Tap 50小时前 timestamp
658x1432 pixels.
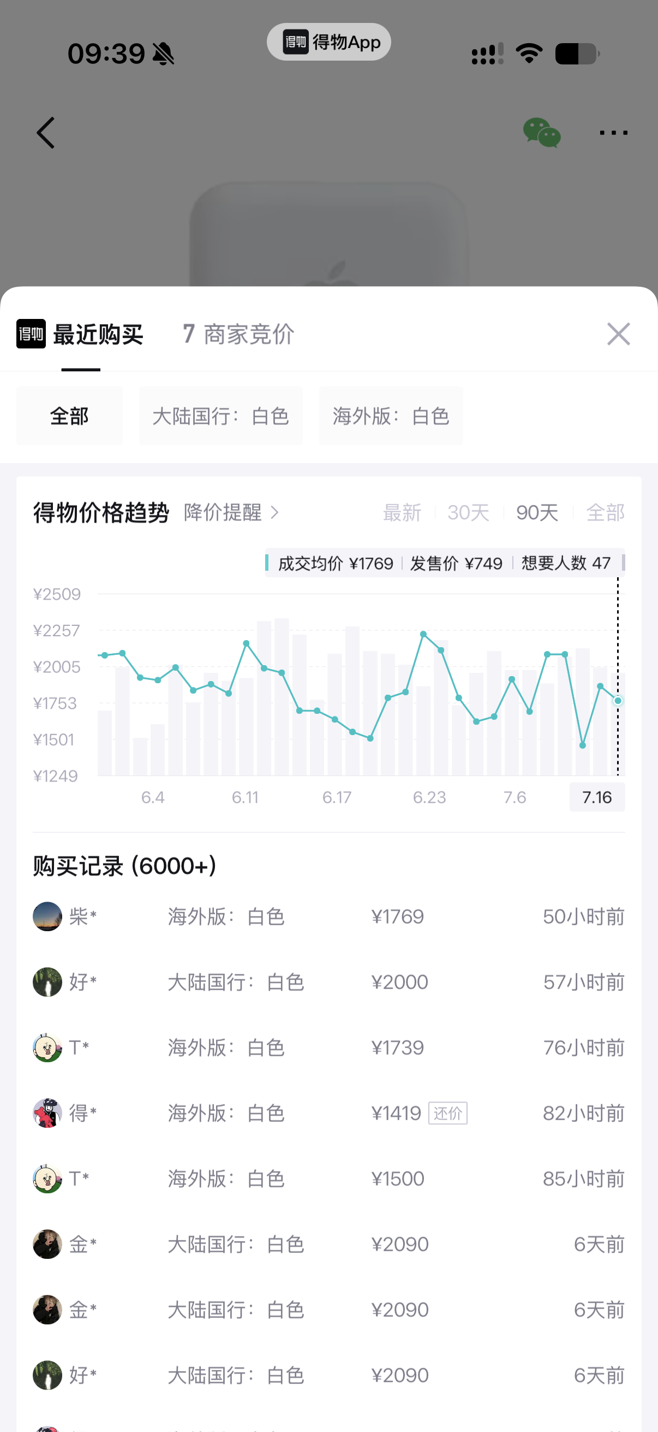tap(584, 916)
